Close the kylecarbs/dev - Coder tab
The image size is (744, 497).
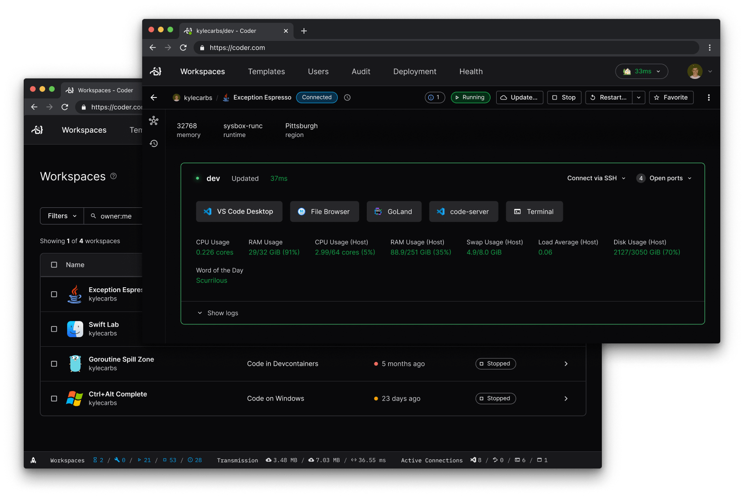286,31
